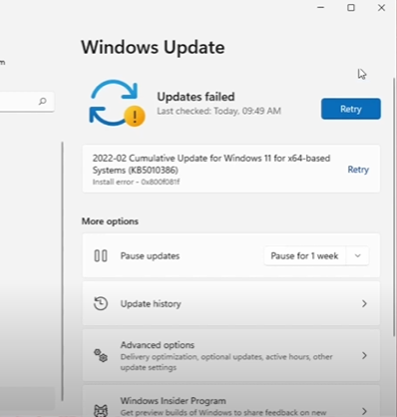Close the Settings window
397x417 pixels.
381,7
